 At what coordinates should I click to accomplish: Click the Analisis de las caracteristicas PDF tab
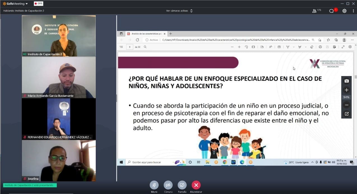pyautogui.click(x=144, y=34)
